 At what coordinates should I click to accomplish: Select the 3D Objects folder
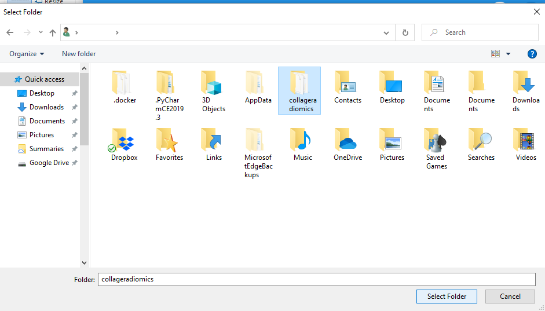tap(213, 83)
